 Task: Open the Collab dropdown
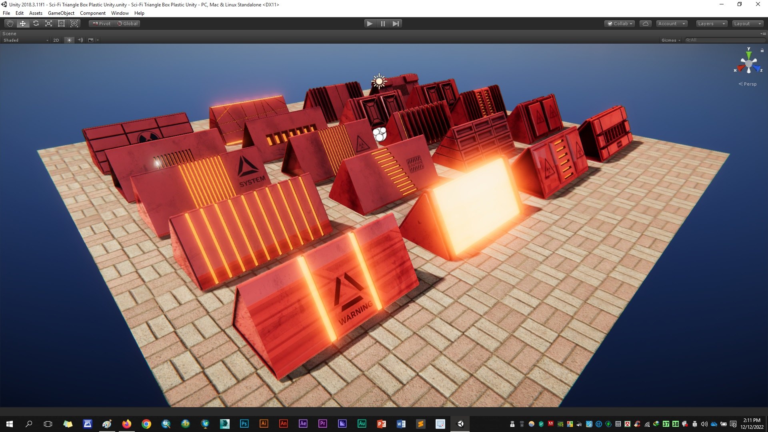pyautogui.click(x=620, y=24)
